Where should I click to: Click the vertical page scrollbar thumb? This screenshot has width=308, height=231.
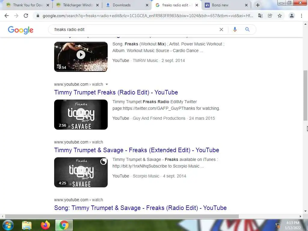305,95
